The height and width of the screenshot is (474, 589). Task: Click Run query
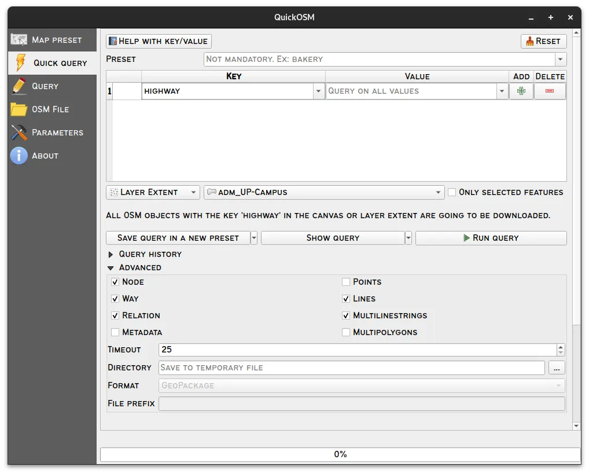coord(491,238)
